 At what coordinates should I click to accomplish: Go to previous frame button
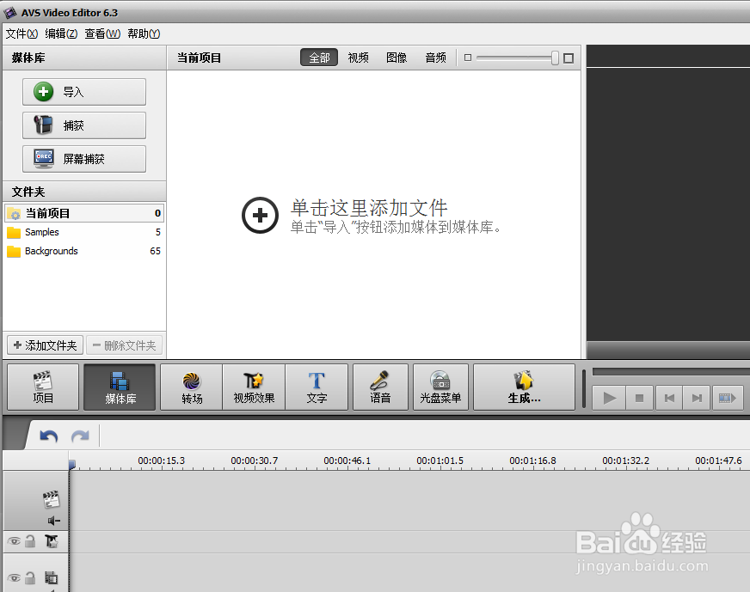point(669,398)
